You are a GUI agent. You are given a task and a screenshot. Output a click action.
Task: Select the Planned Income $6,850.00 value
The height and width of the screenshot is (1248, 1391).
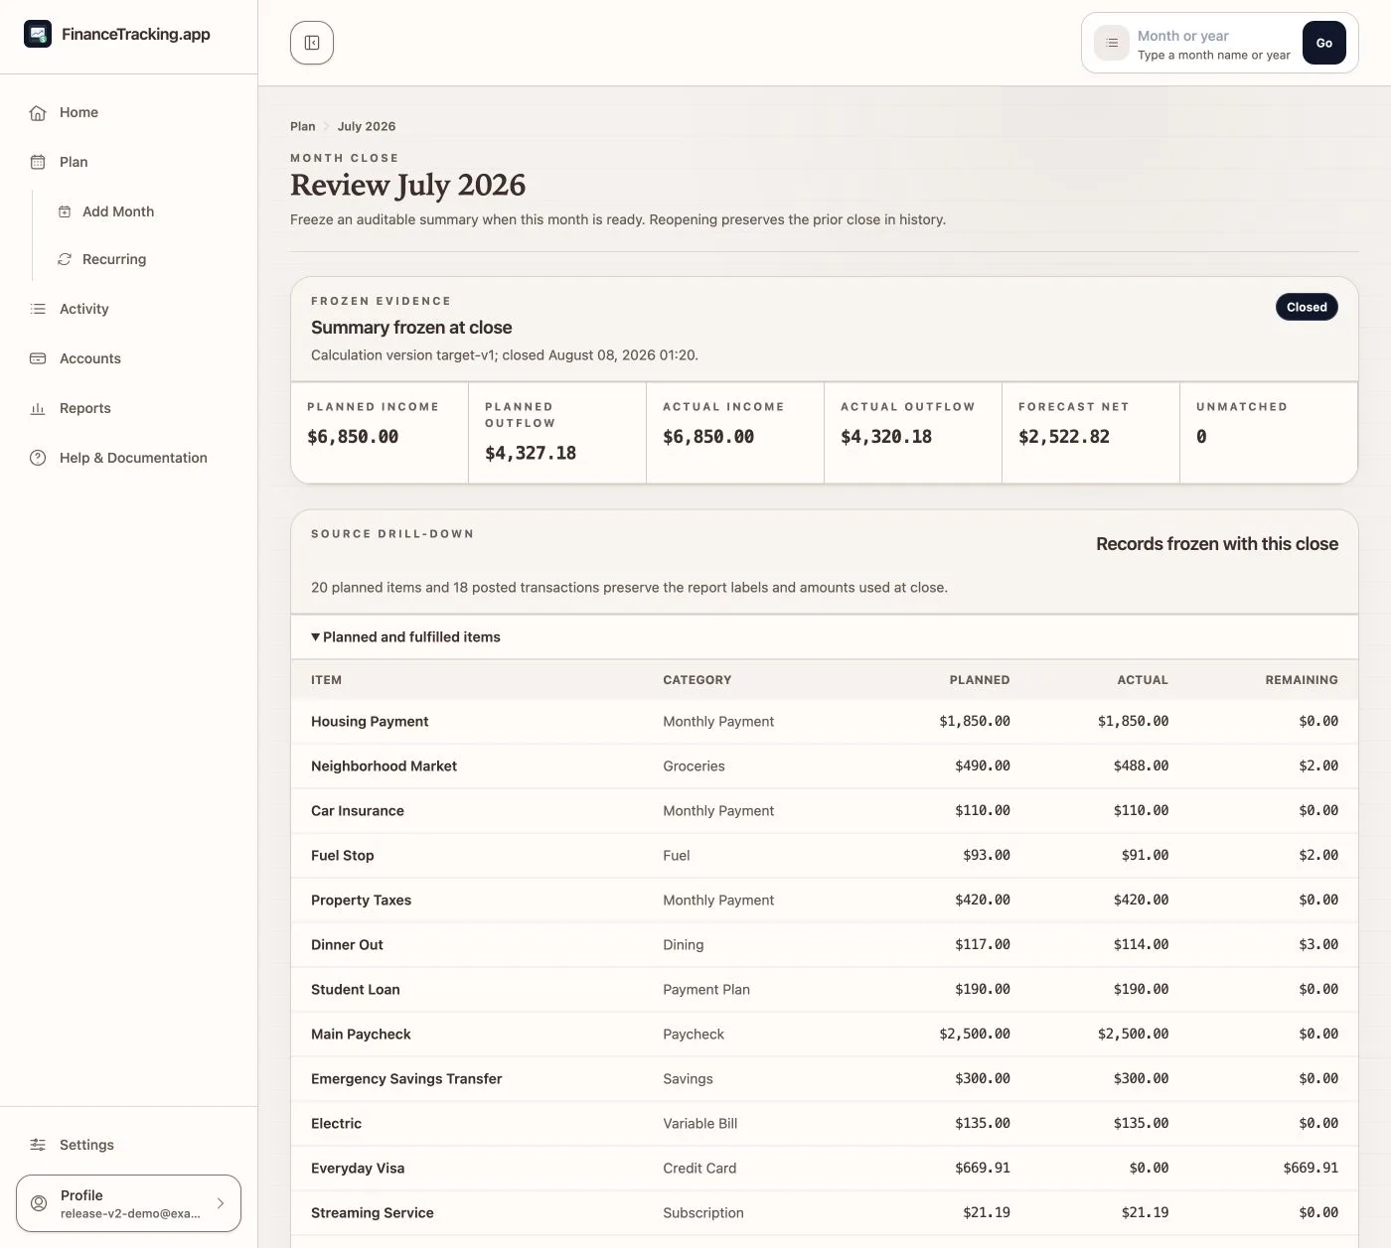tap(353, 437)
